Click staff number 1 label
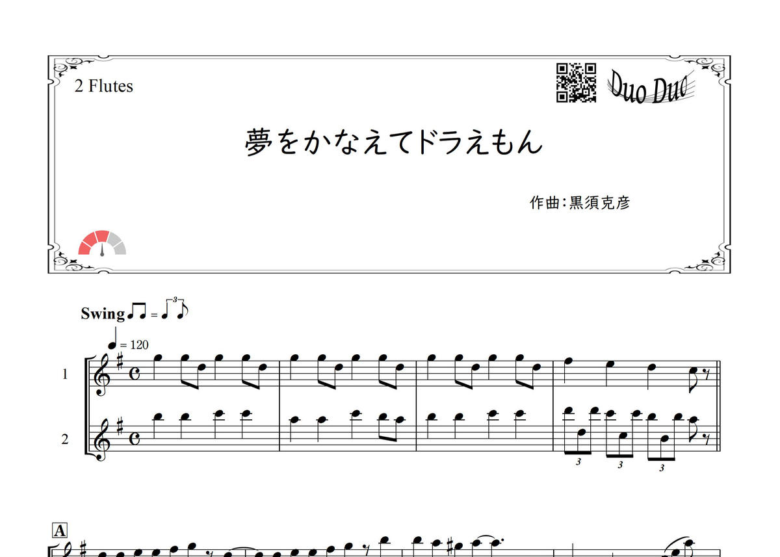The image size is (780, 557). point(65,374)
